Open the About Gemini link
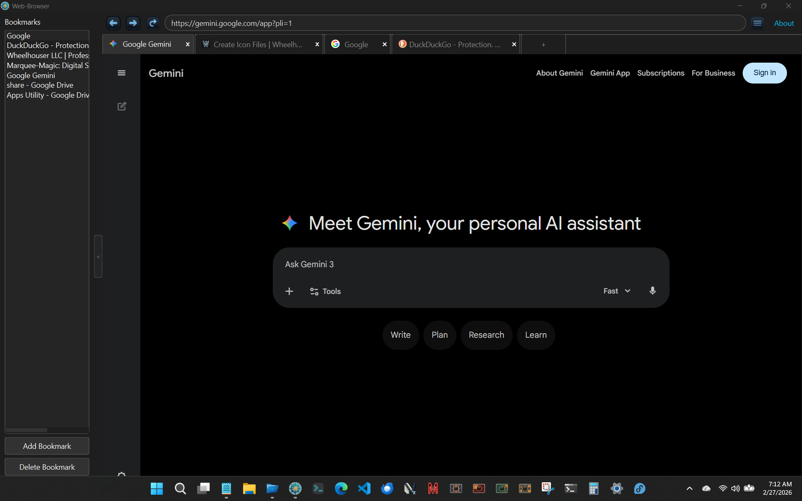This screenshot has width=802, height=501. pyautogui.click(x=559, y=73)
